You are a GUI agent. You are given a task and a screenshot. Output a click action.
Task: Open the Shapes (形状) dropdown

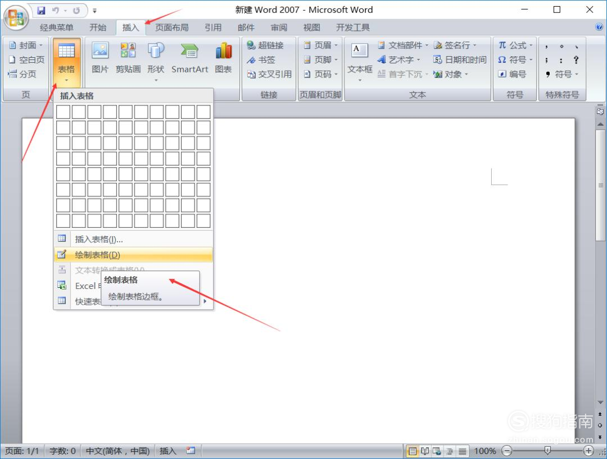pyautogui.click(x=156, y=61)
